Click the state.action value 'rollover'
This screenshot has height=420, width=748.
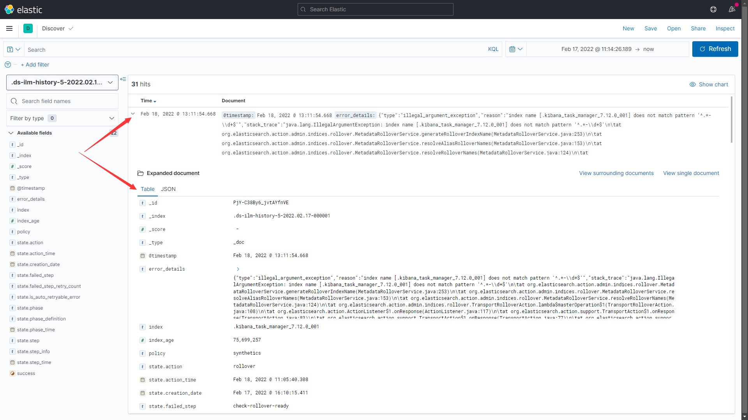244,366
